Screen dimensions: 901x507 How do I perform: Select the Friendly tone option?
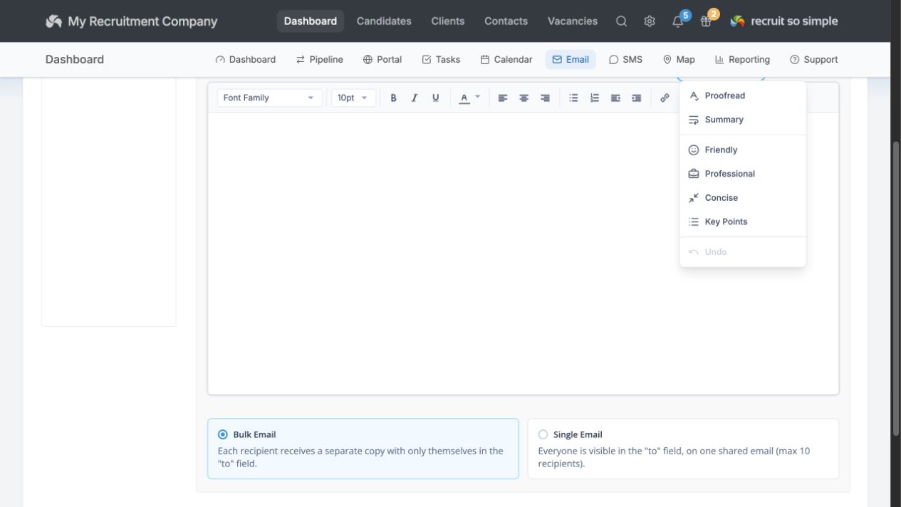click(743, 150)
